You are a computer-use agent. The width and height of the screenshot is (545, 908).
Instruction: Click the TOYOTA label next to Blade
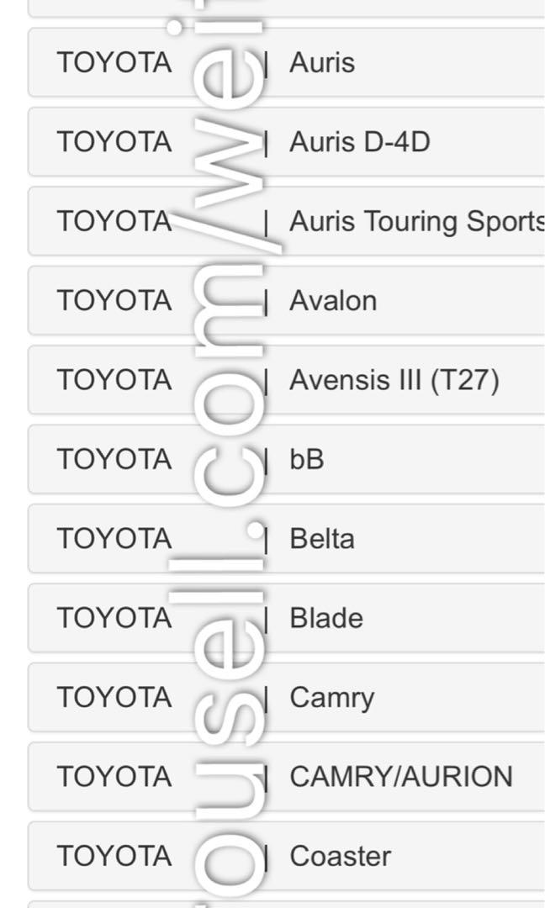114,619
